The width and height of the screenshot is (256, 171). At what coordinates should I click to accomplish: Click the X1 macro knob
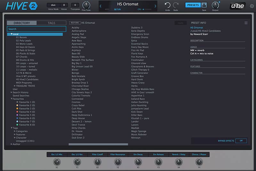[x=57, y=162]
